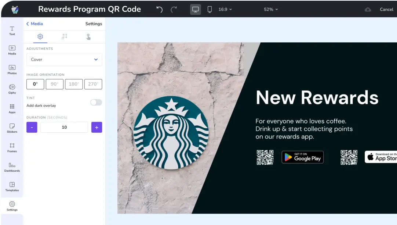Select the touch interaction tab icon
397x225 pixels.
88,37
